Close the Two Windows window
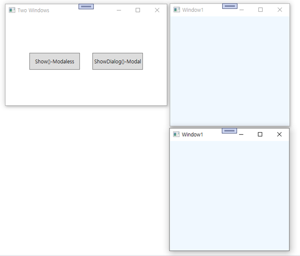Screen dimensions: 300x256 (x=157, y=10)
